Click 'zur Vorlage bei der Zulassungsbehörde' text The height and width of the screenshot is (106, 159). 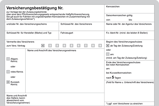point(27,12)
